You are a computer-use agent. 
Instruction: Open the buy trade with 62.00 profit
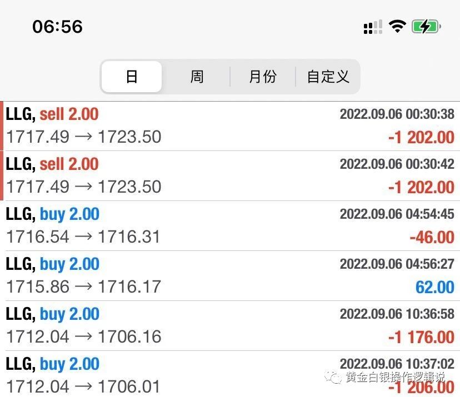click(230, 275)
